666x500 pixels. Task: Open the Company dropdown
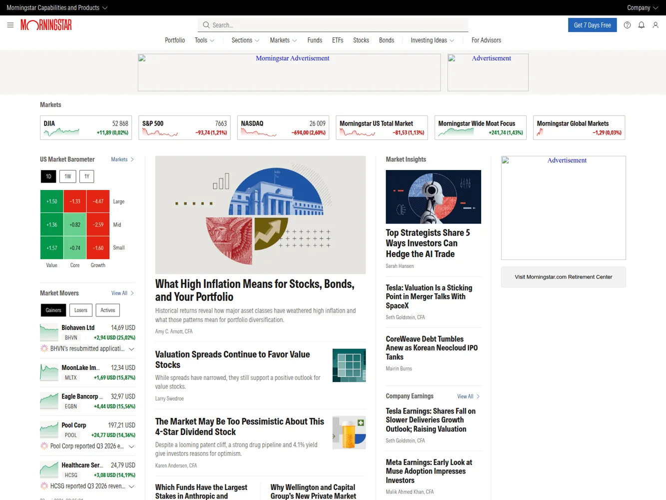tap(643, 7)
